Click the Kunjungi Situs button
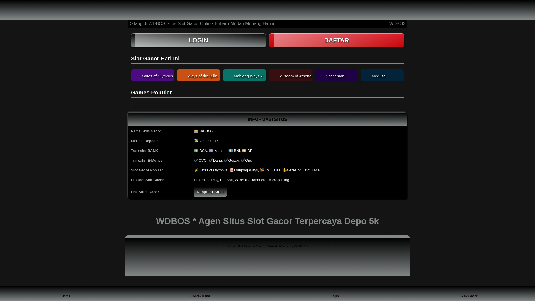Screen dimensions: 535x301 (210, 192)
